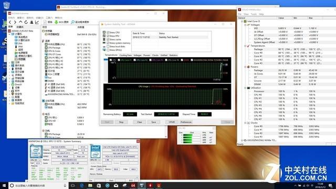
Task: Collapse the Powers section in HWMonitor
Action: click(x=245, y=67)
